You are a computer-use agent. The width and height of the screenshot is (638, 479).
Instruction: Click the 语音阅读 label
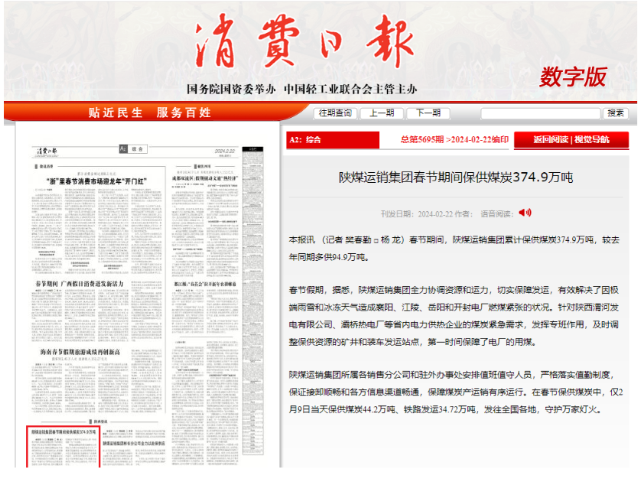[496, 214]
